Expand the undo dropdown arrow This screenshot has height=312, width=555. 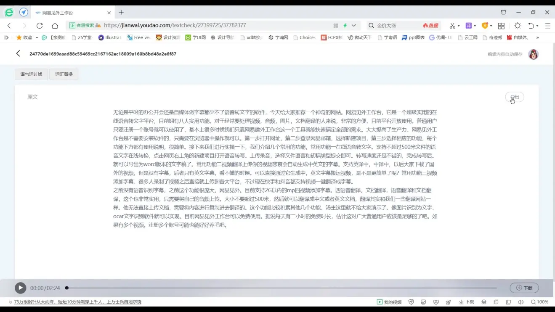tap(537, 26)
